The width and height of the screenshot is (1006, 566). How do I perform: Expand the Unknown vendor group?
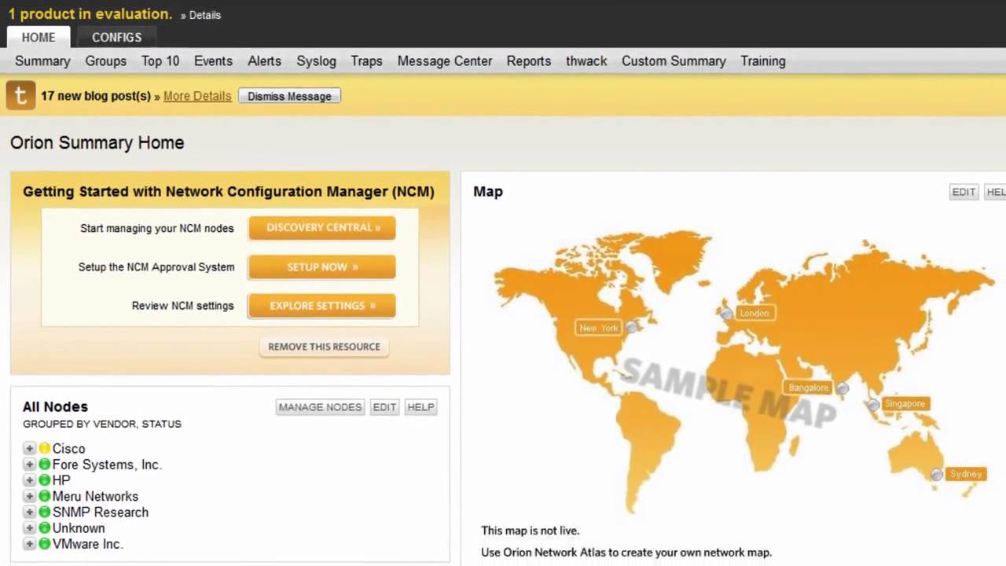point(29,528)
